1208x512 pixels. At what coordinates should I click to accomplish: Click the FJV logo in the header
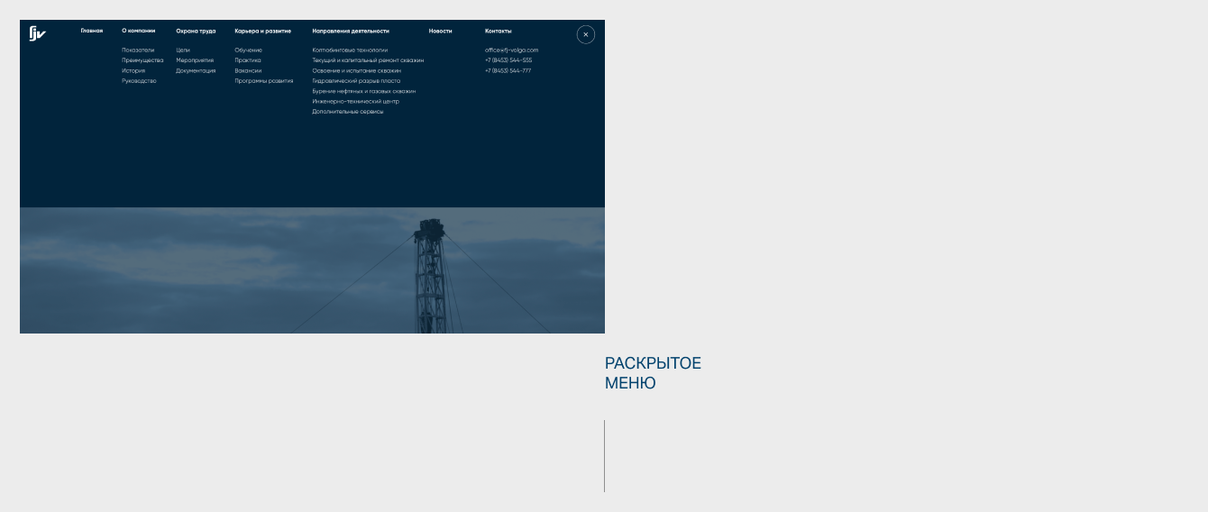[37, 34]
